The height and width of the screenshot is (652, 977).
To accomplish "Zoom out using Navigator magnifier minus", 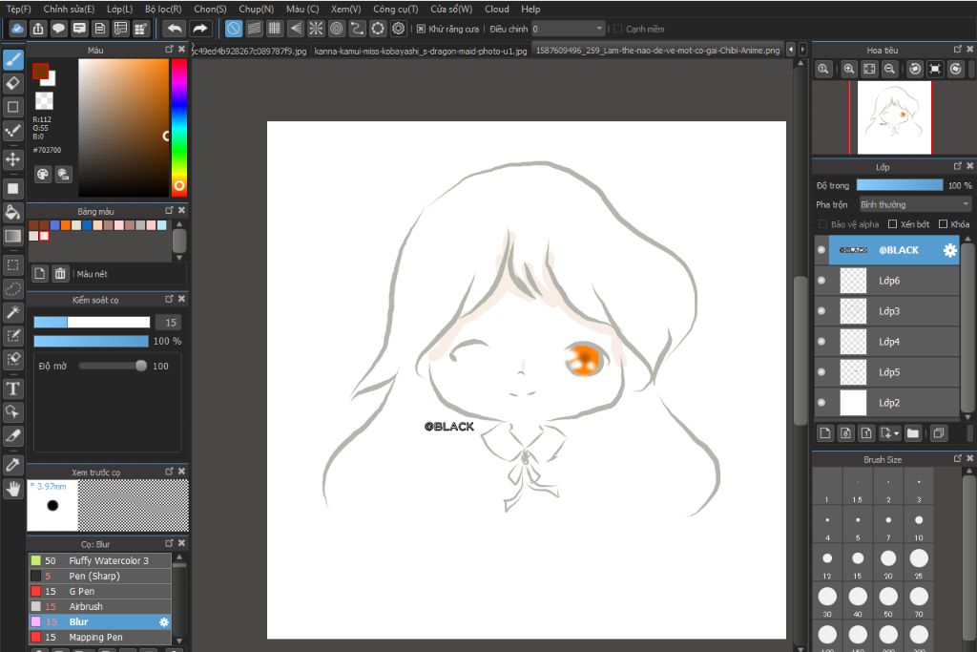I will (890, 69).
